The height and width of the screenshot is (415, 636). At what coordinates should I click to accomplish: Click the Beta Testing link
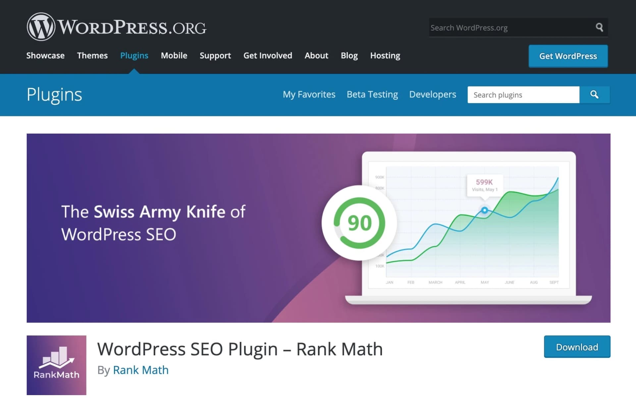pyautogui.click(x=372, y=94)
